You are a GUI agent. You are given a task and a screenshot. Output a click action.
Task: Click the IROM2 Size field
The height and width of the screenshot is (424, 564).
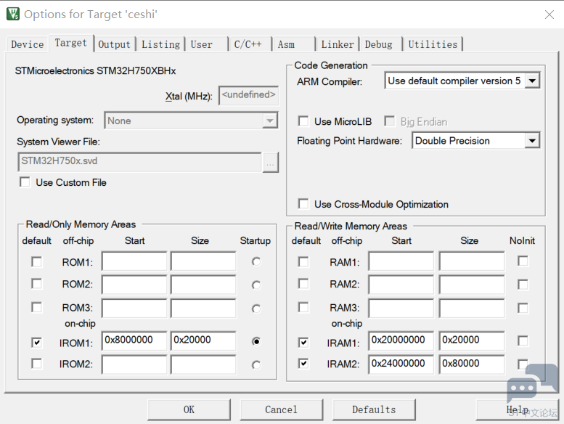(203, 364)
